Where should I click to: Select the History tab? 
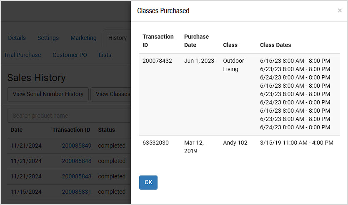pyautogui.click(x=117, y=38)
